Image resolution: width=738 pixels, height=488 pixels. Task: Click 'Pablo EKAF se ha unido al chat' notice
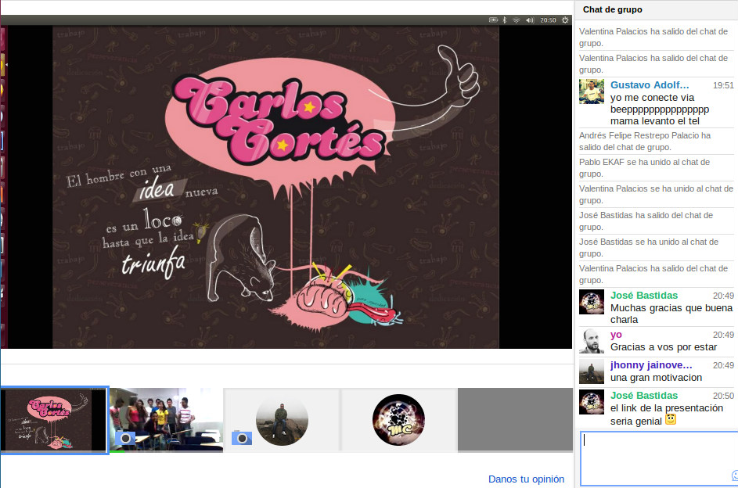click(644, 168)
